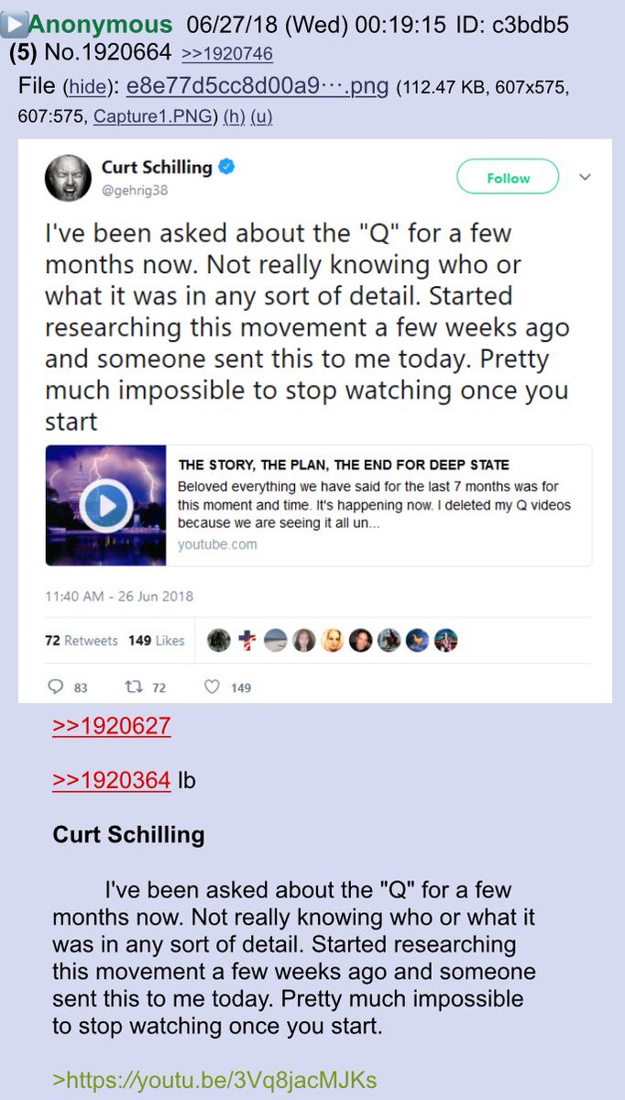Play the YouTube video thumbnail
Viewport: 625px width, 1100px height.
tap(105, 505)
